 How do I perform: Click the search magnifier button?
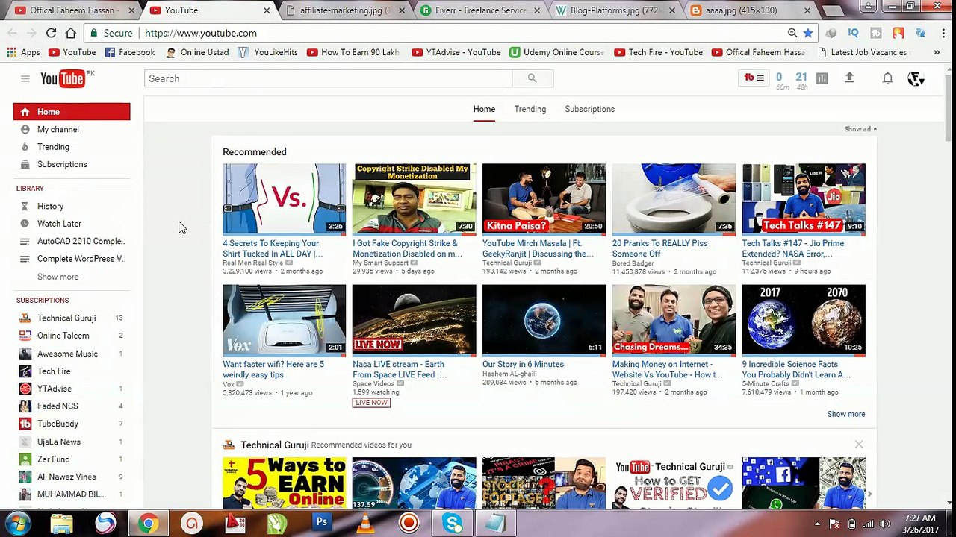[532, 78]
